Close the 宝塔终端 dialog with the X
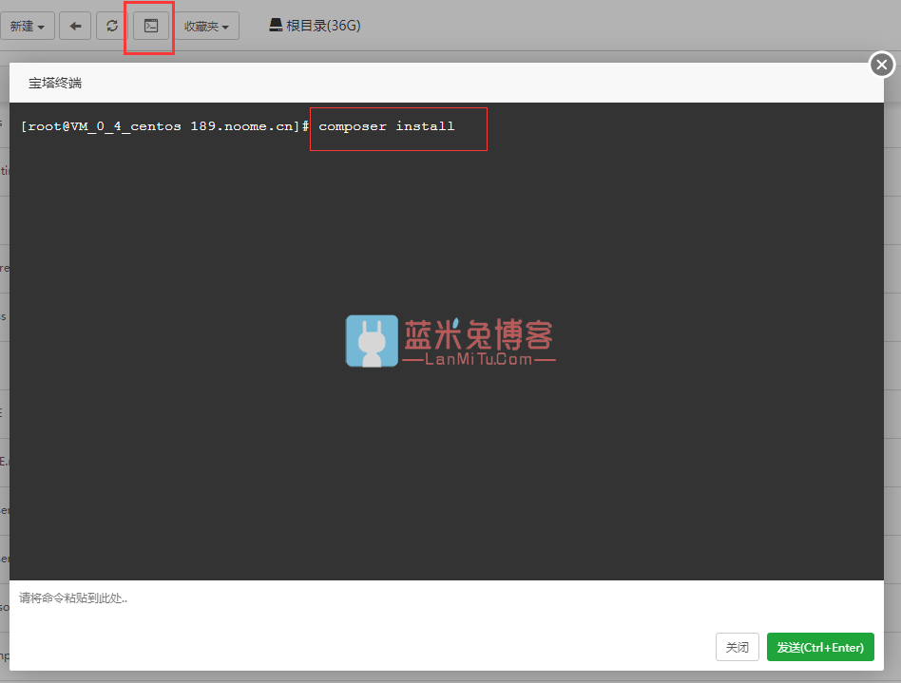 [882, 65]
